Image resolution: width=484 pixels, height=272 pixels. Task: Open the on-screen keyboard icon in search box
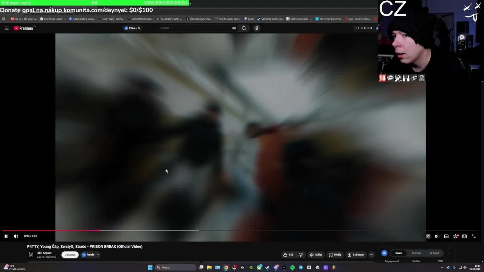click(234, 28)
